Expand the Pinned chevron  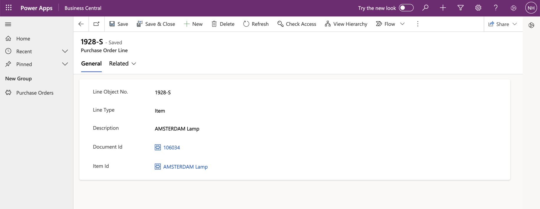pos(65,64)
